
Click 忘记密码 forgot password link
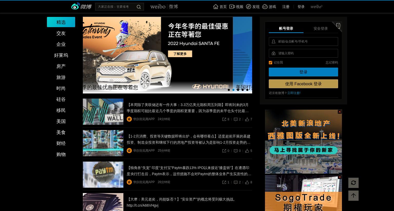(x=332, y=62)
